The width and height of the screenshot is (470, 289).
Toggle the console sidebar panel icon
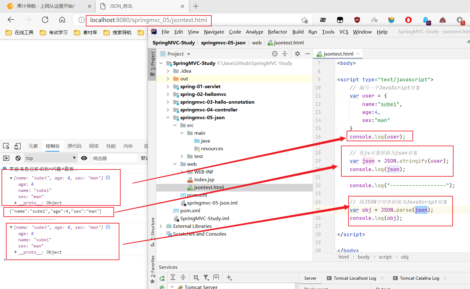[6, 158]
